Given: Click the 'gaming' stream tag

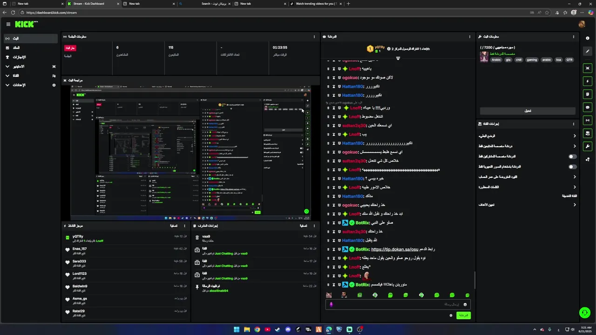Looking at the screenshot, I should coord(532,60).
